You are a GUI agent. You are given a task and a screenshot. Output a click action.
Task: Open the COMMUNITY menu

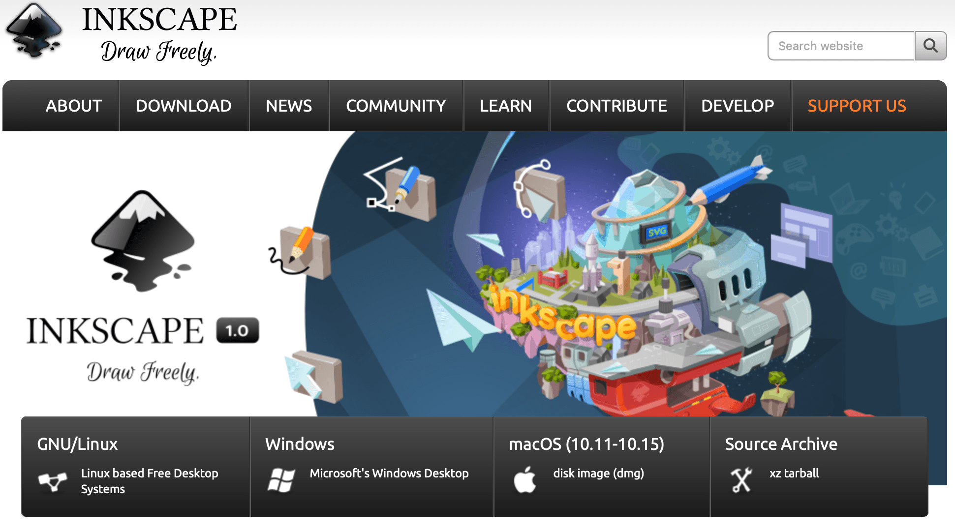click(396, 106)
